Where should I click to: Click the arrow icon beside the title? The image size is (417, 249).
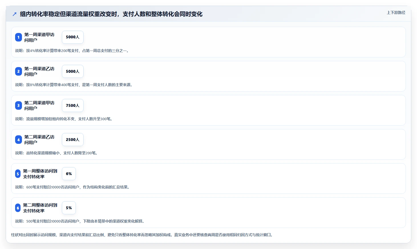click(15, 14)
